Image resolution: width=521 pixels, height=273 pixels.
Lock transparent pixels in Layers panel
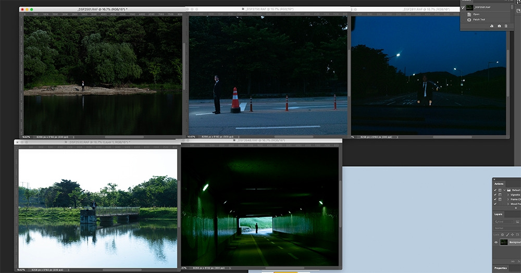[502, 234]
